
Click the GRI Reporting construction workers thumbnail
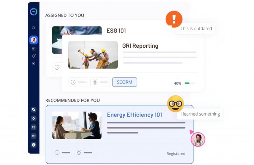click(x=93, y=55)
